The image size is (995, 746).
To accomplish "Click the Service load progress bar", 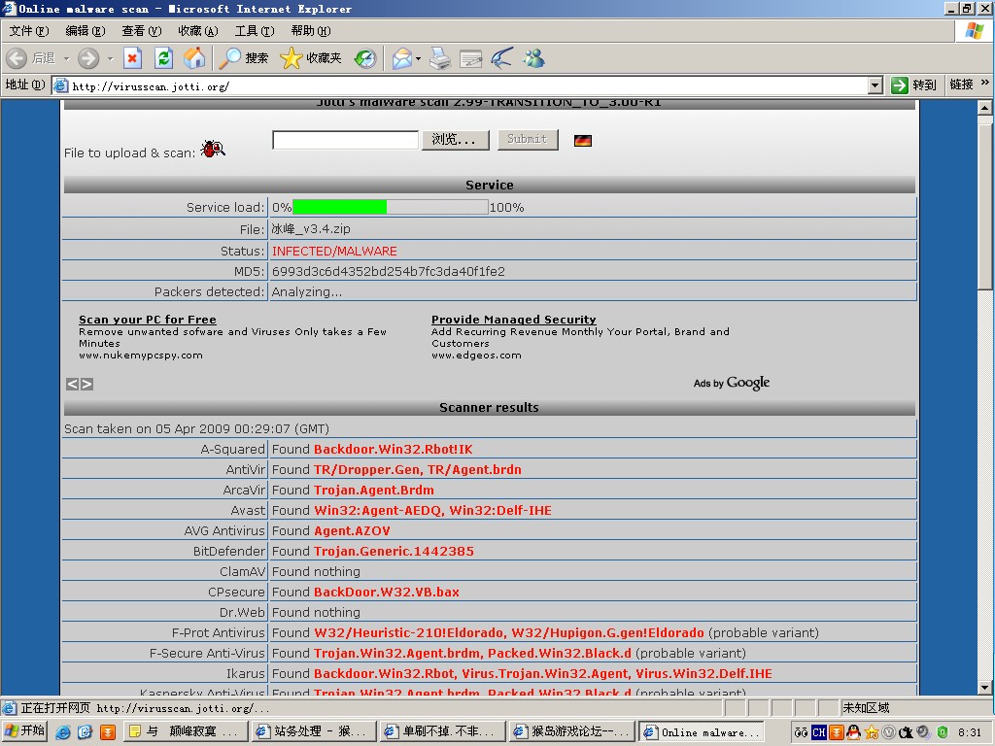I will point(391,207).
